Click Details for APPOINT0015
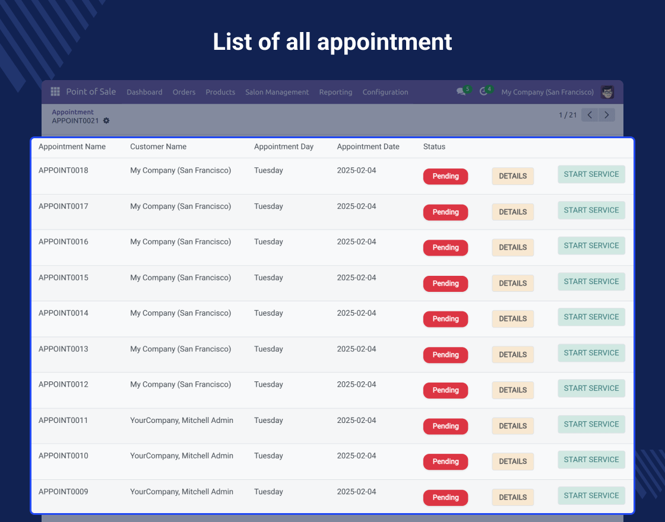The width and height of the screenshot is (665, 522). point(513,284)
